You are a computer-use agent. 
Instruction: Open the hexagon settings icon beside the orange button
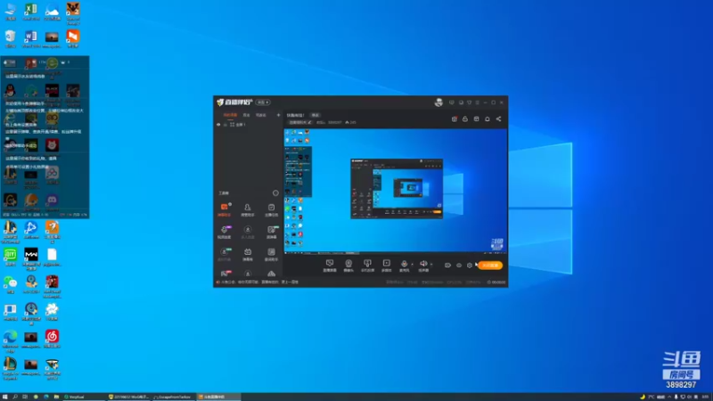(x=470, y=265)
